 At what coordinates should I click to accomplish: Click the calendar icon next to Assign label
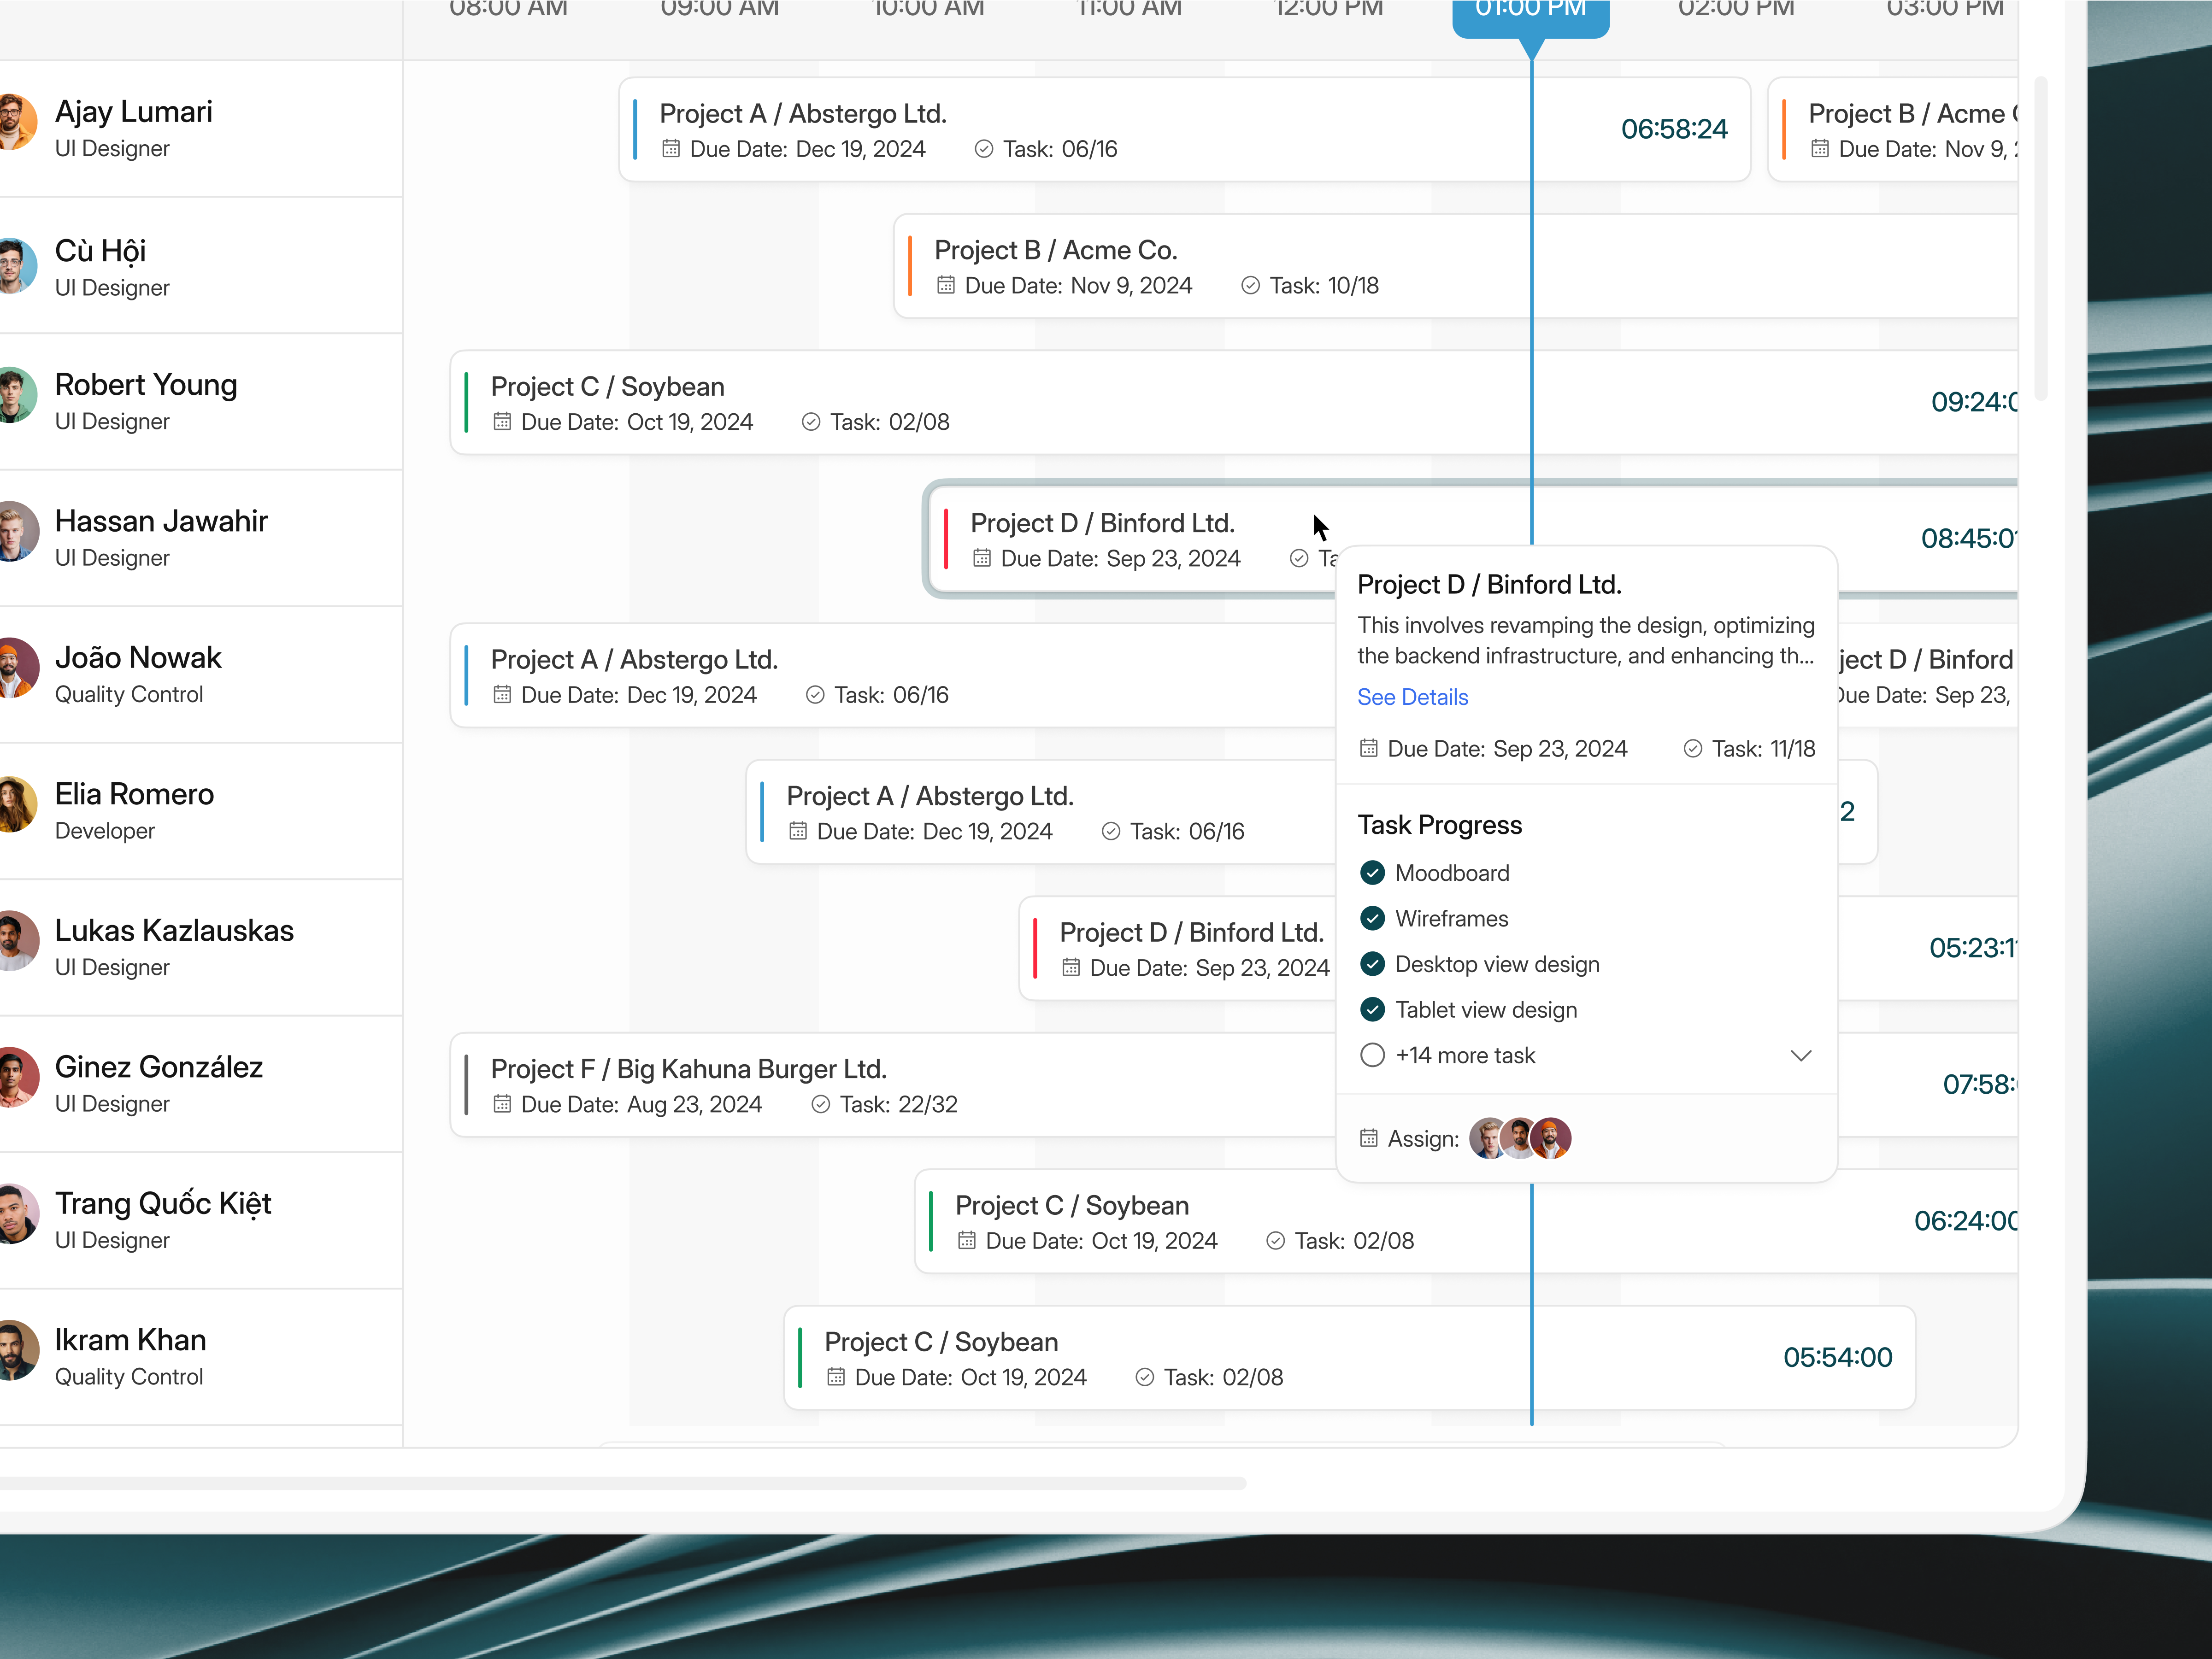(1368, 1138)
